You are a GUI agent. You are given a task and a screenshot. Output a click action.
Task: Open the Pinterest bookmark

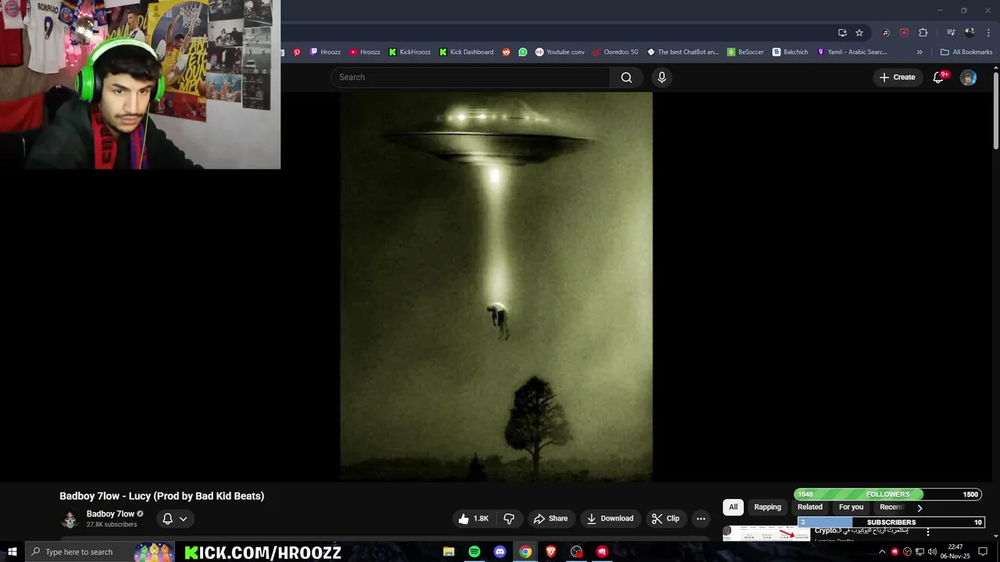[297, 52]
